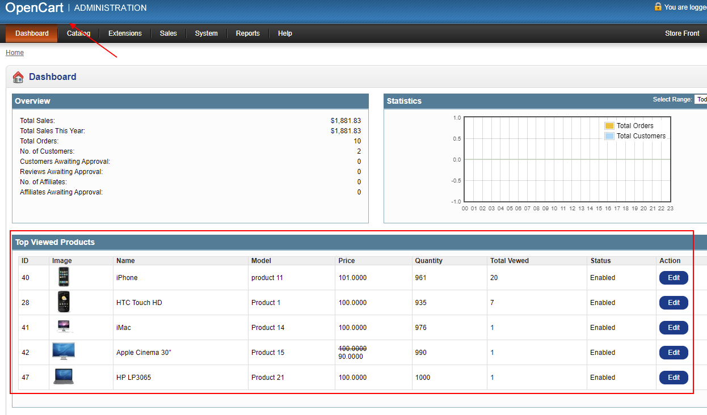Click the Total Vewed column header

pyautogui.click(x=510, y=261)
